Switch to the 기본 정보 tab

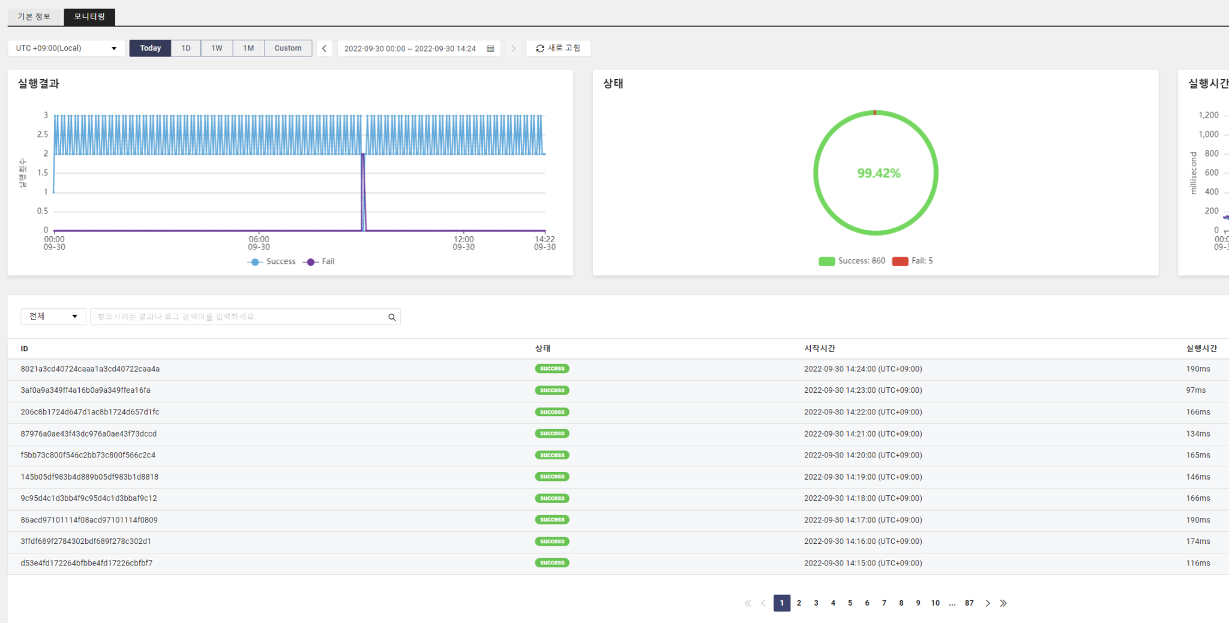pos(34,17)
